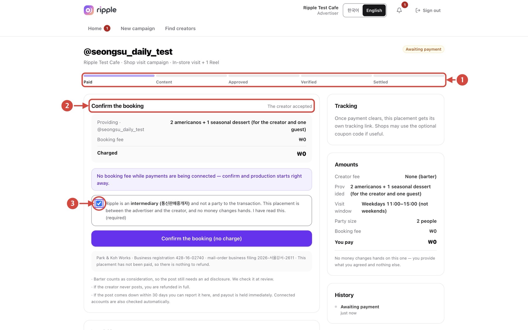Confirm the booking (no charge)
This screenshot has width=528, height=330.
point(202,238)
